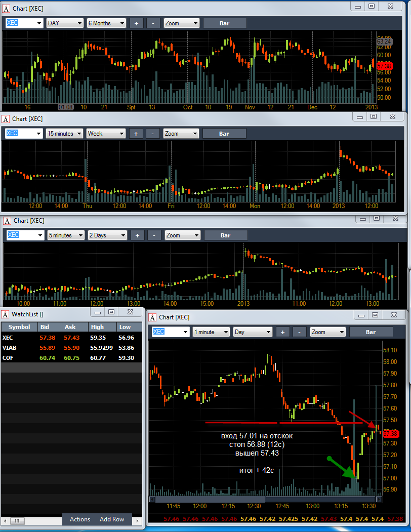Viewport: 411px width, 532px height.
Task: Click the 1 minute chart horizontal scrollbar thumb
Action: click(320, 500)
